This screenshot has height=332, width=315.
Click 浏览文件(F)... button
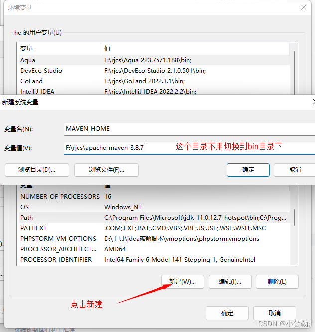pyautogui.click(x=106, y=170)
